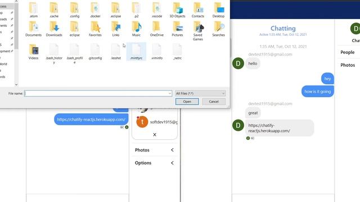
Task: Select the OneDrive folder
Action: [157, 29]
